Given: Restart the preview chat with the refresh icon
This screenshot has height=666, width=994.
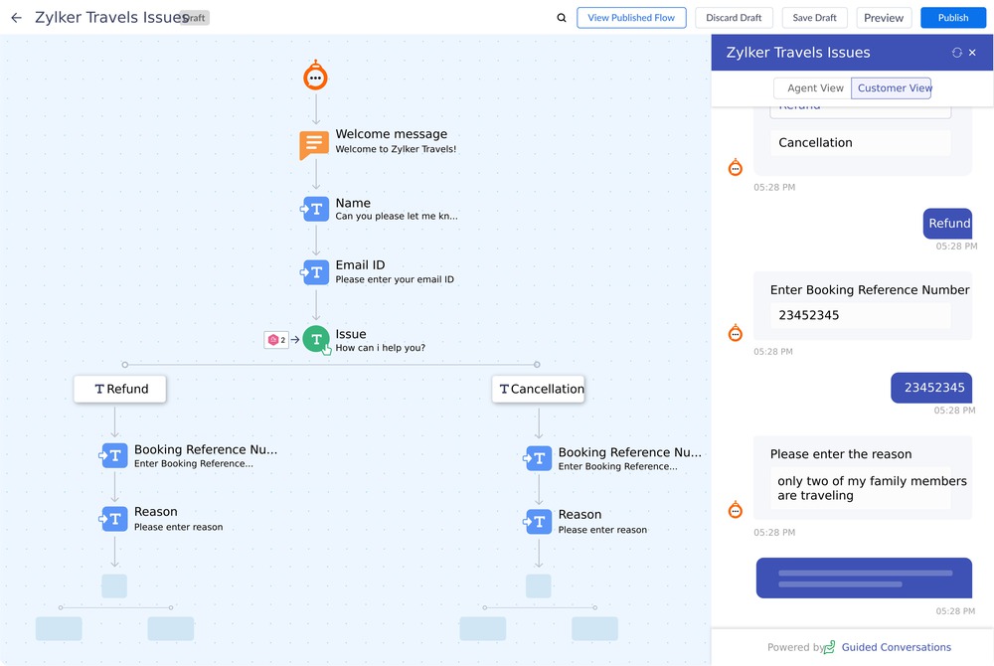Looking at the screenshot, I should pyautogui.click(x=955, y=52).
